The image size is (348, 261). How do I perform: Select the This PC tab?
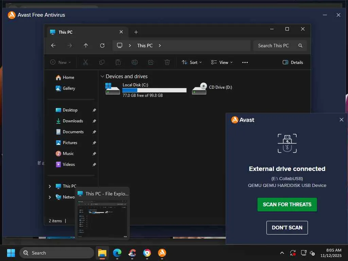pos(87,32)
